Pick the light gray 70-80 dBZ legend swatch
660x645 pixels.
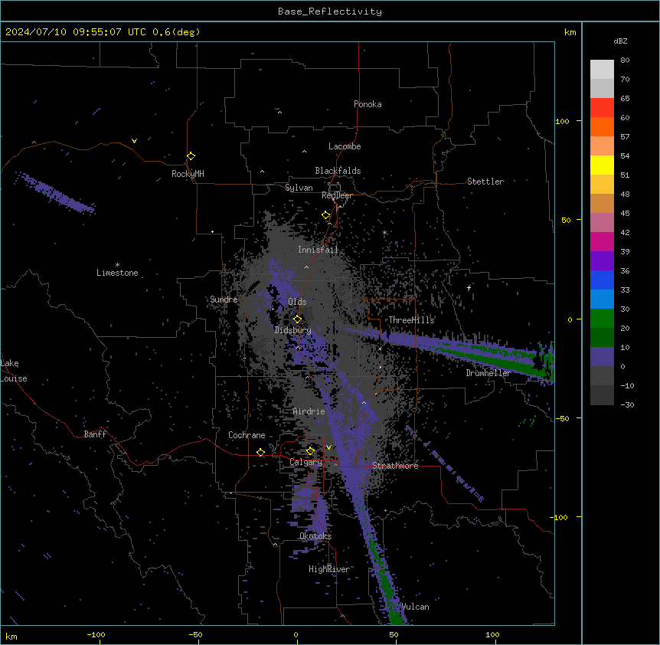click(x=602, y=70)
